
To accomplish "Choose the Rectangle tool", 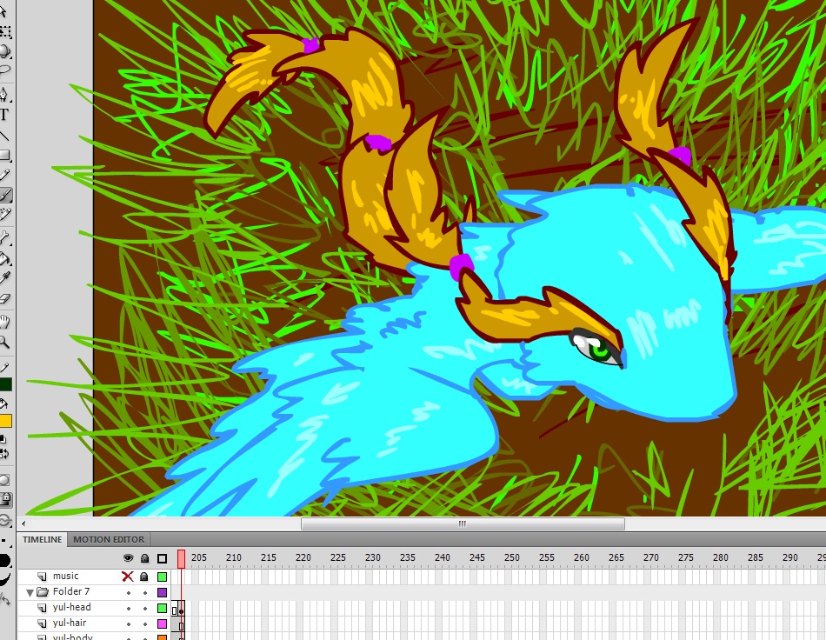I will click(4, 156).
